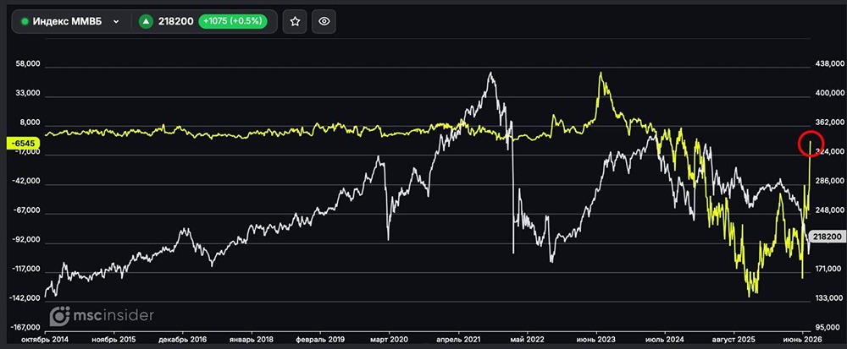
Task: Click the yellow -6545 axis value label
Action: (x=22, y=144)
